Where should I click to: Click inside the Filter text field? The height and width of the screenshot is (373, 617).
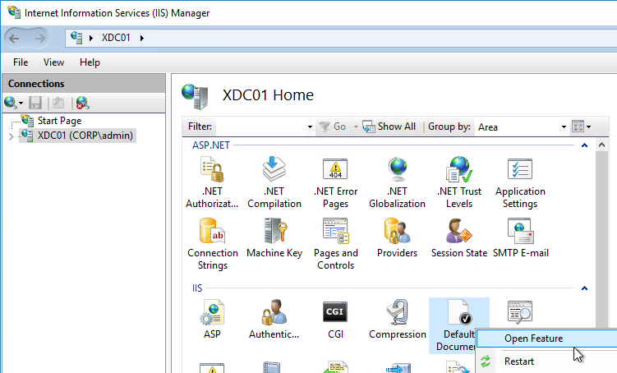(x=260, y=127)
